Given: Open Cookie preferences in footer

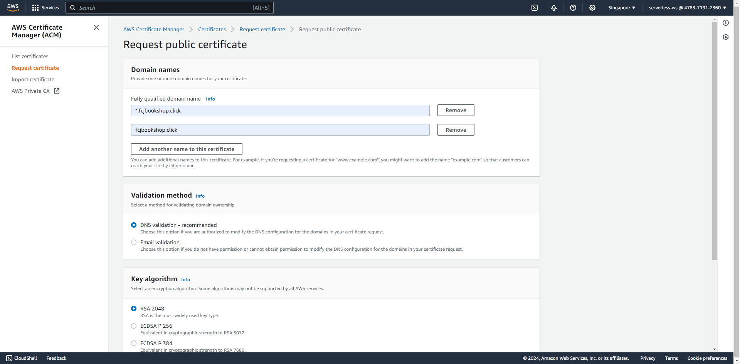Looking at the screenshot, I should tap(707, 358).
